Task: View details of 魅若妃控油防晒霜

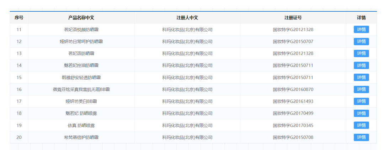Action: 361,65
